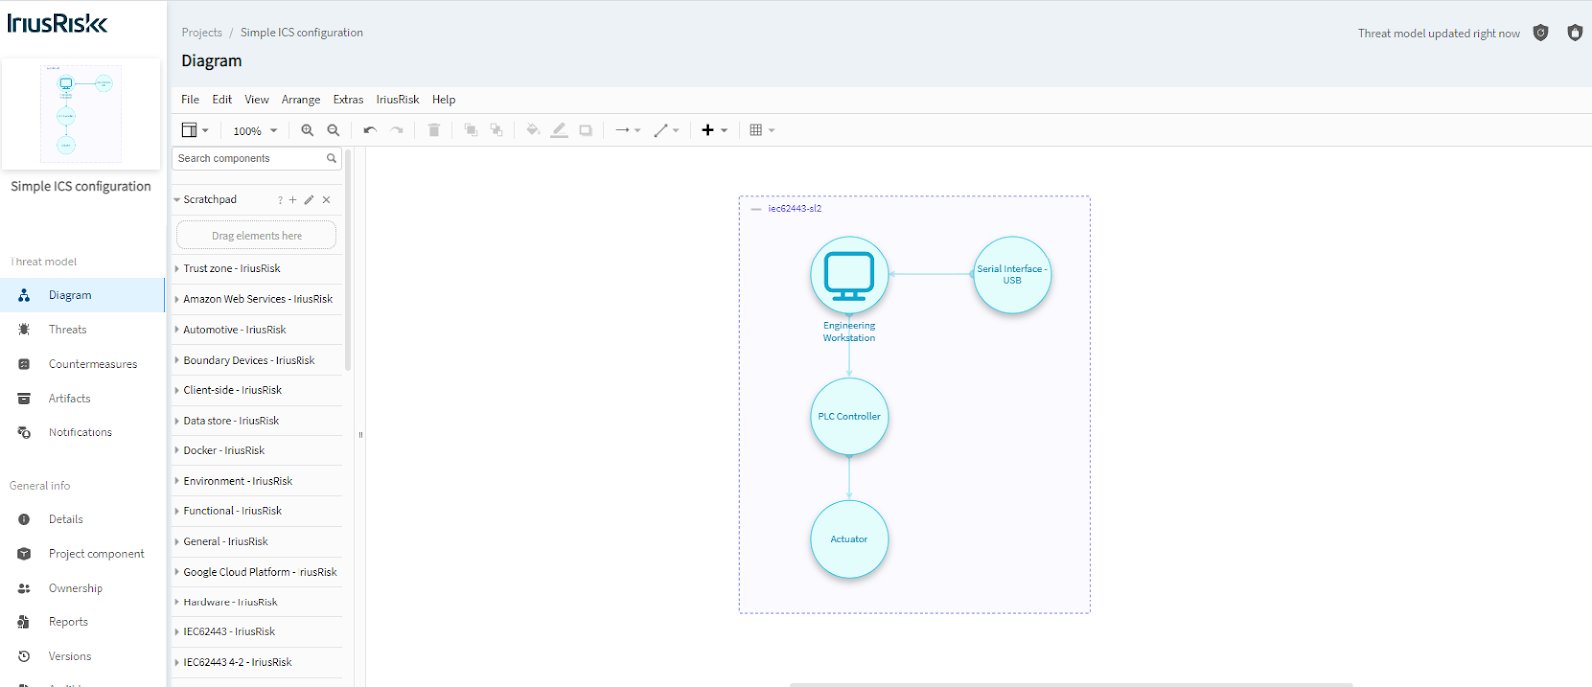Open the view panels layout dropdown
1592x687 pixels.
click(x=195, y=130)
